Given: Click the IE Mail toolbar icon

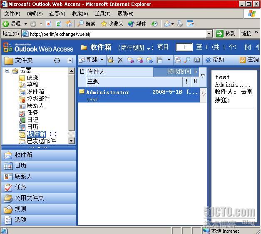Looking at the screenshot, I should point(167,24).
